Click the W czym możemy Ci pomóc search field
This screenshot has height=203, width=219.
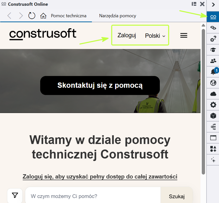pos(93,196)
